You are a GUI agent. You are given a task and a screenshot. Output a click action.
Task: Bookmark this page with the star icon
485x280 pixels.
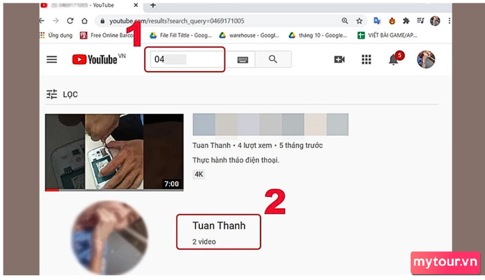tap(359, 21)
